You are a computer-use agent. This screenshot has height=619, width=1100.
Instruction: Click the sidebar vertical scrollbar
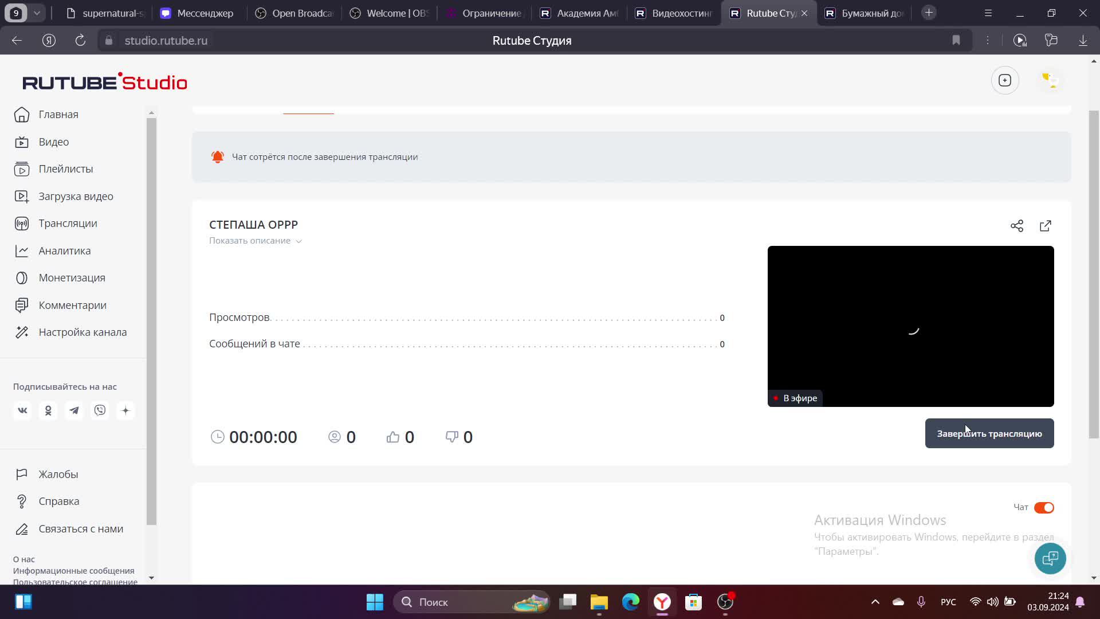click(x=151, y=321)
